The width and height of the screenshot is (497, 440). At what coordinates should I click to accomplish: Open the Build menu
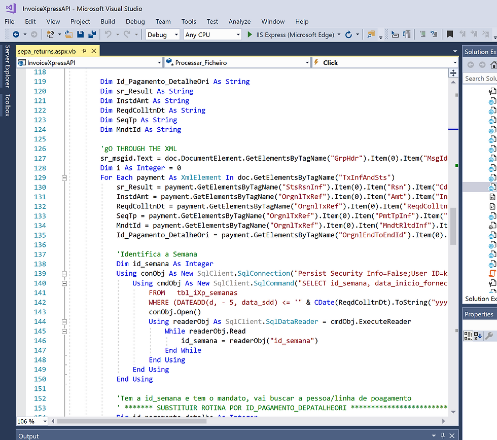point(108,21)
